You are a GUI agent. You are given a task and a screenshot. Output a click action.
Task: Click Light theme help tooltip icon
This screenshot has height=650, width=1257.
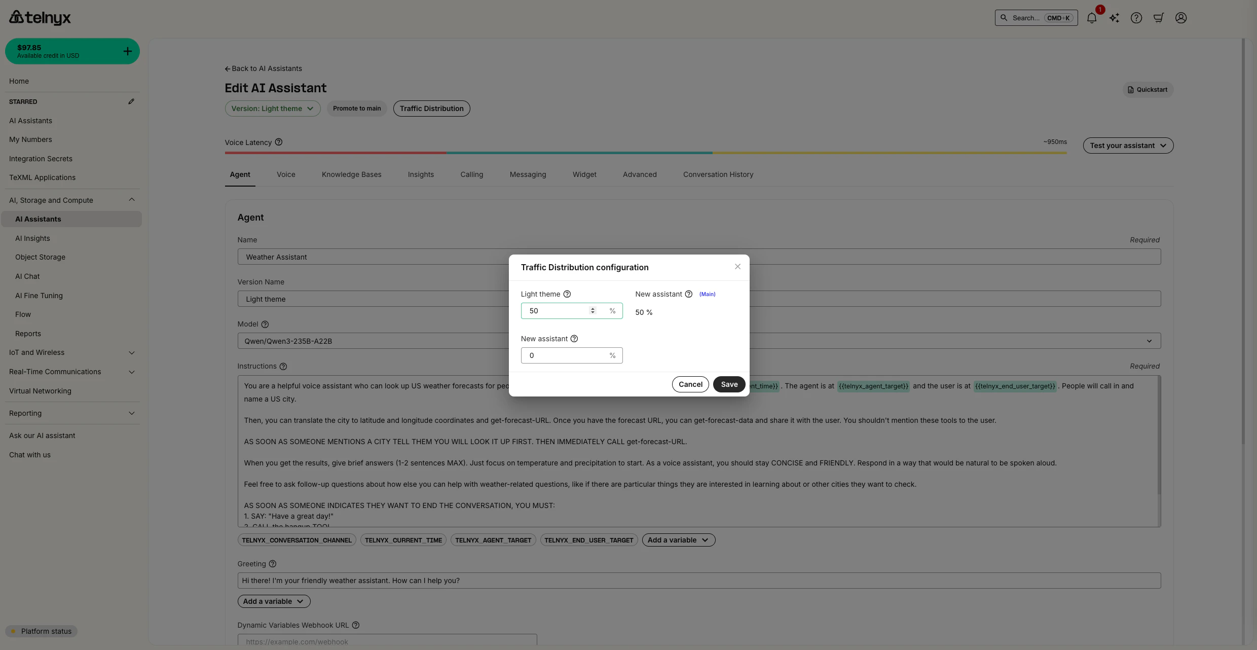tap(567, 294)
